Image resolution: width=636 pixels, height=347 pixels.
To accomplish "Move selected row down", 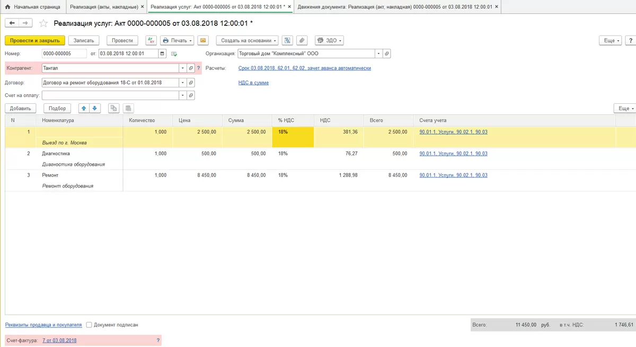I will point(94,108).
